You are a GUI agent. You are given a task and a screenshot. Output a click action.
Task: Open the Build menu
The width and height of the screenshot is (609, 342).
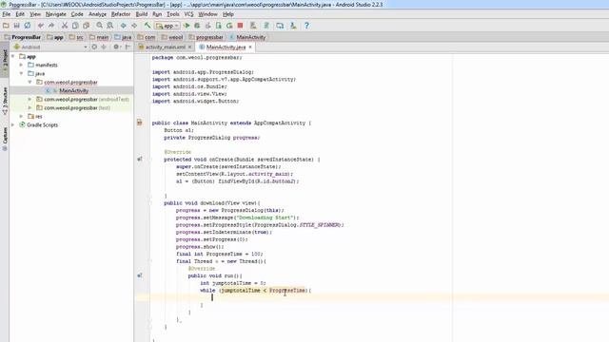point(142,14)
